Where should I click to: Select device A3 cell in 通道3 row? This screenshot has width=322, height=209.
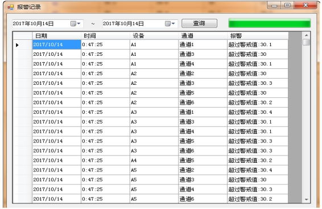click(x=154, y=122)
